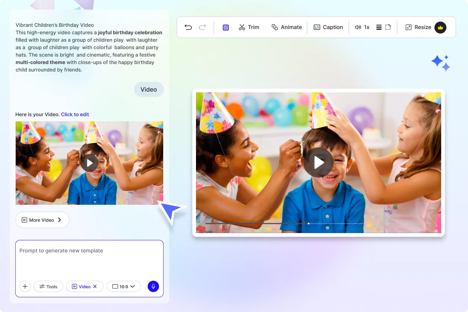This screenshot has width=468, height=312.
Task: Open the Tools menu in prompt bar
Action: point(48,286)
